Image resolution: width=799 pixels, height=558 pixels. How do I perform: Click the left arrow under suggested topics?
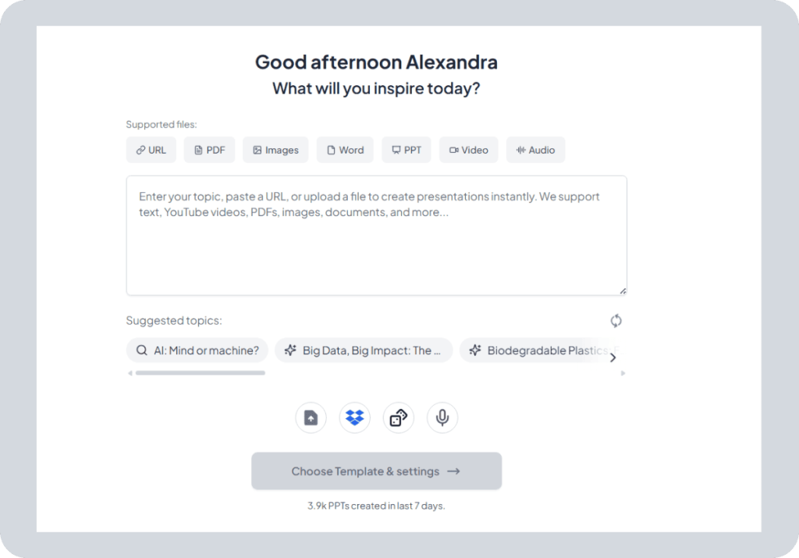tap(130, 373)
